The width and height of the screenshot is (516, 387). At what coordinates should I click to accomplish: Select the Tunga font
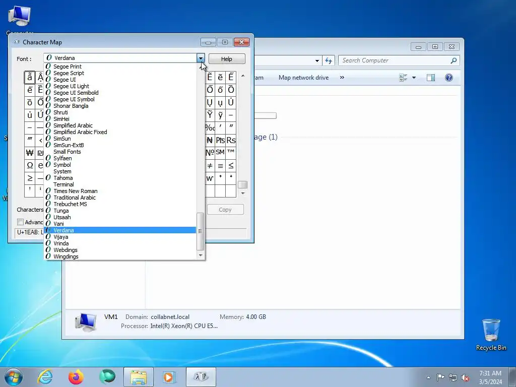pos(120,211)
